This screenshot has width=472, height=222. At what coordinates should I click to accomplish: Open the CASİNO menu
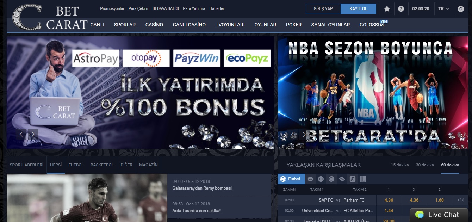[154, 25]
